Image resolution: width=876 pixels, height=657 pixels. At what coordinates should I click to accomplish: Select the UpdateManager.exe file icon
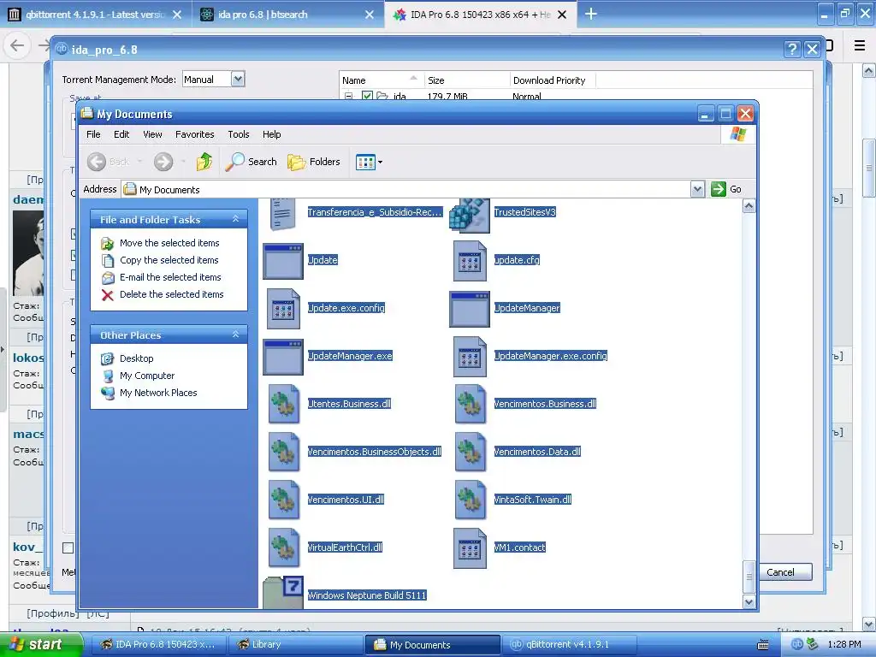coord(282,357)
